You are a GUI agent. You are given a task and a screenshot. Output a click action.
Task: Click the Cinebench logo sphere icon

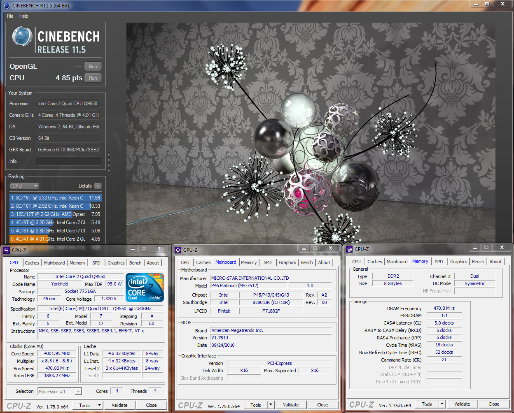(x=22, y=37)
